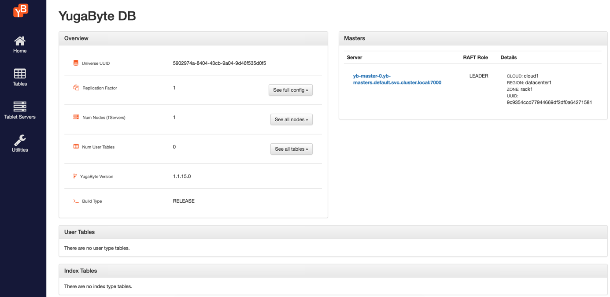610x297 pixels.
Task: Click the Build Type label
Action: coord(92,201)
